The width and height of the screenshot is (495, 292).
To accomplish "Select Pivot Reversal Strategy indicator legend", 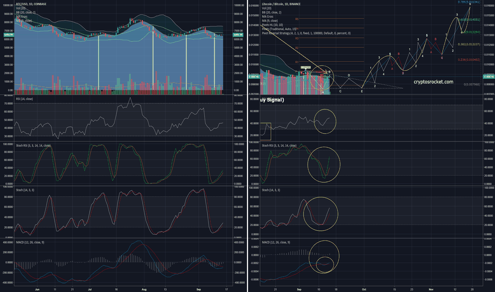I will point(306,33).
